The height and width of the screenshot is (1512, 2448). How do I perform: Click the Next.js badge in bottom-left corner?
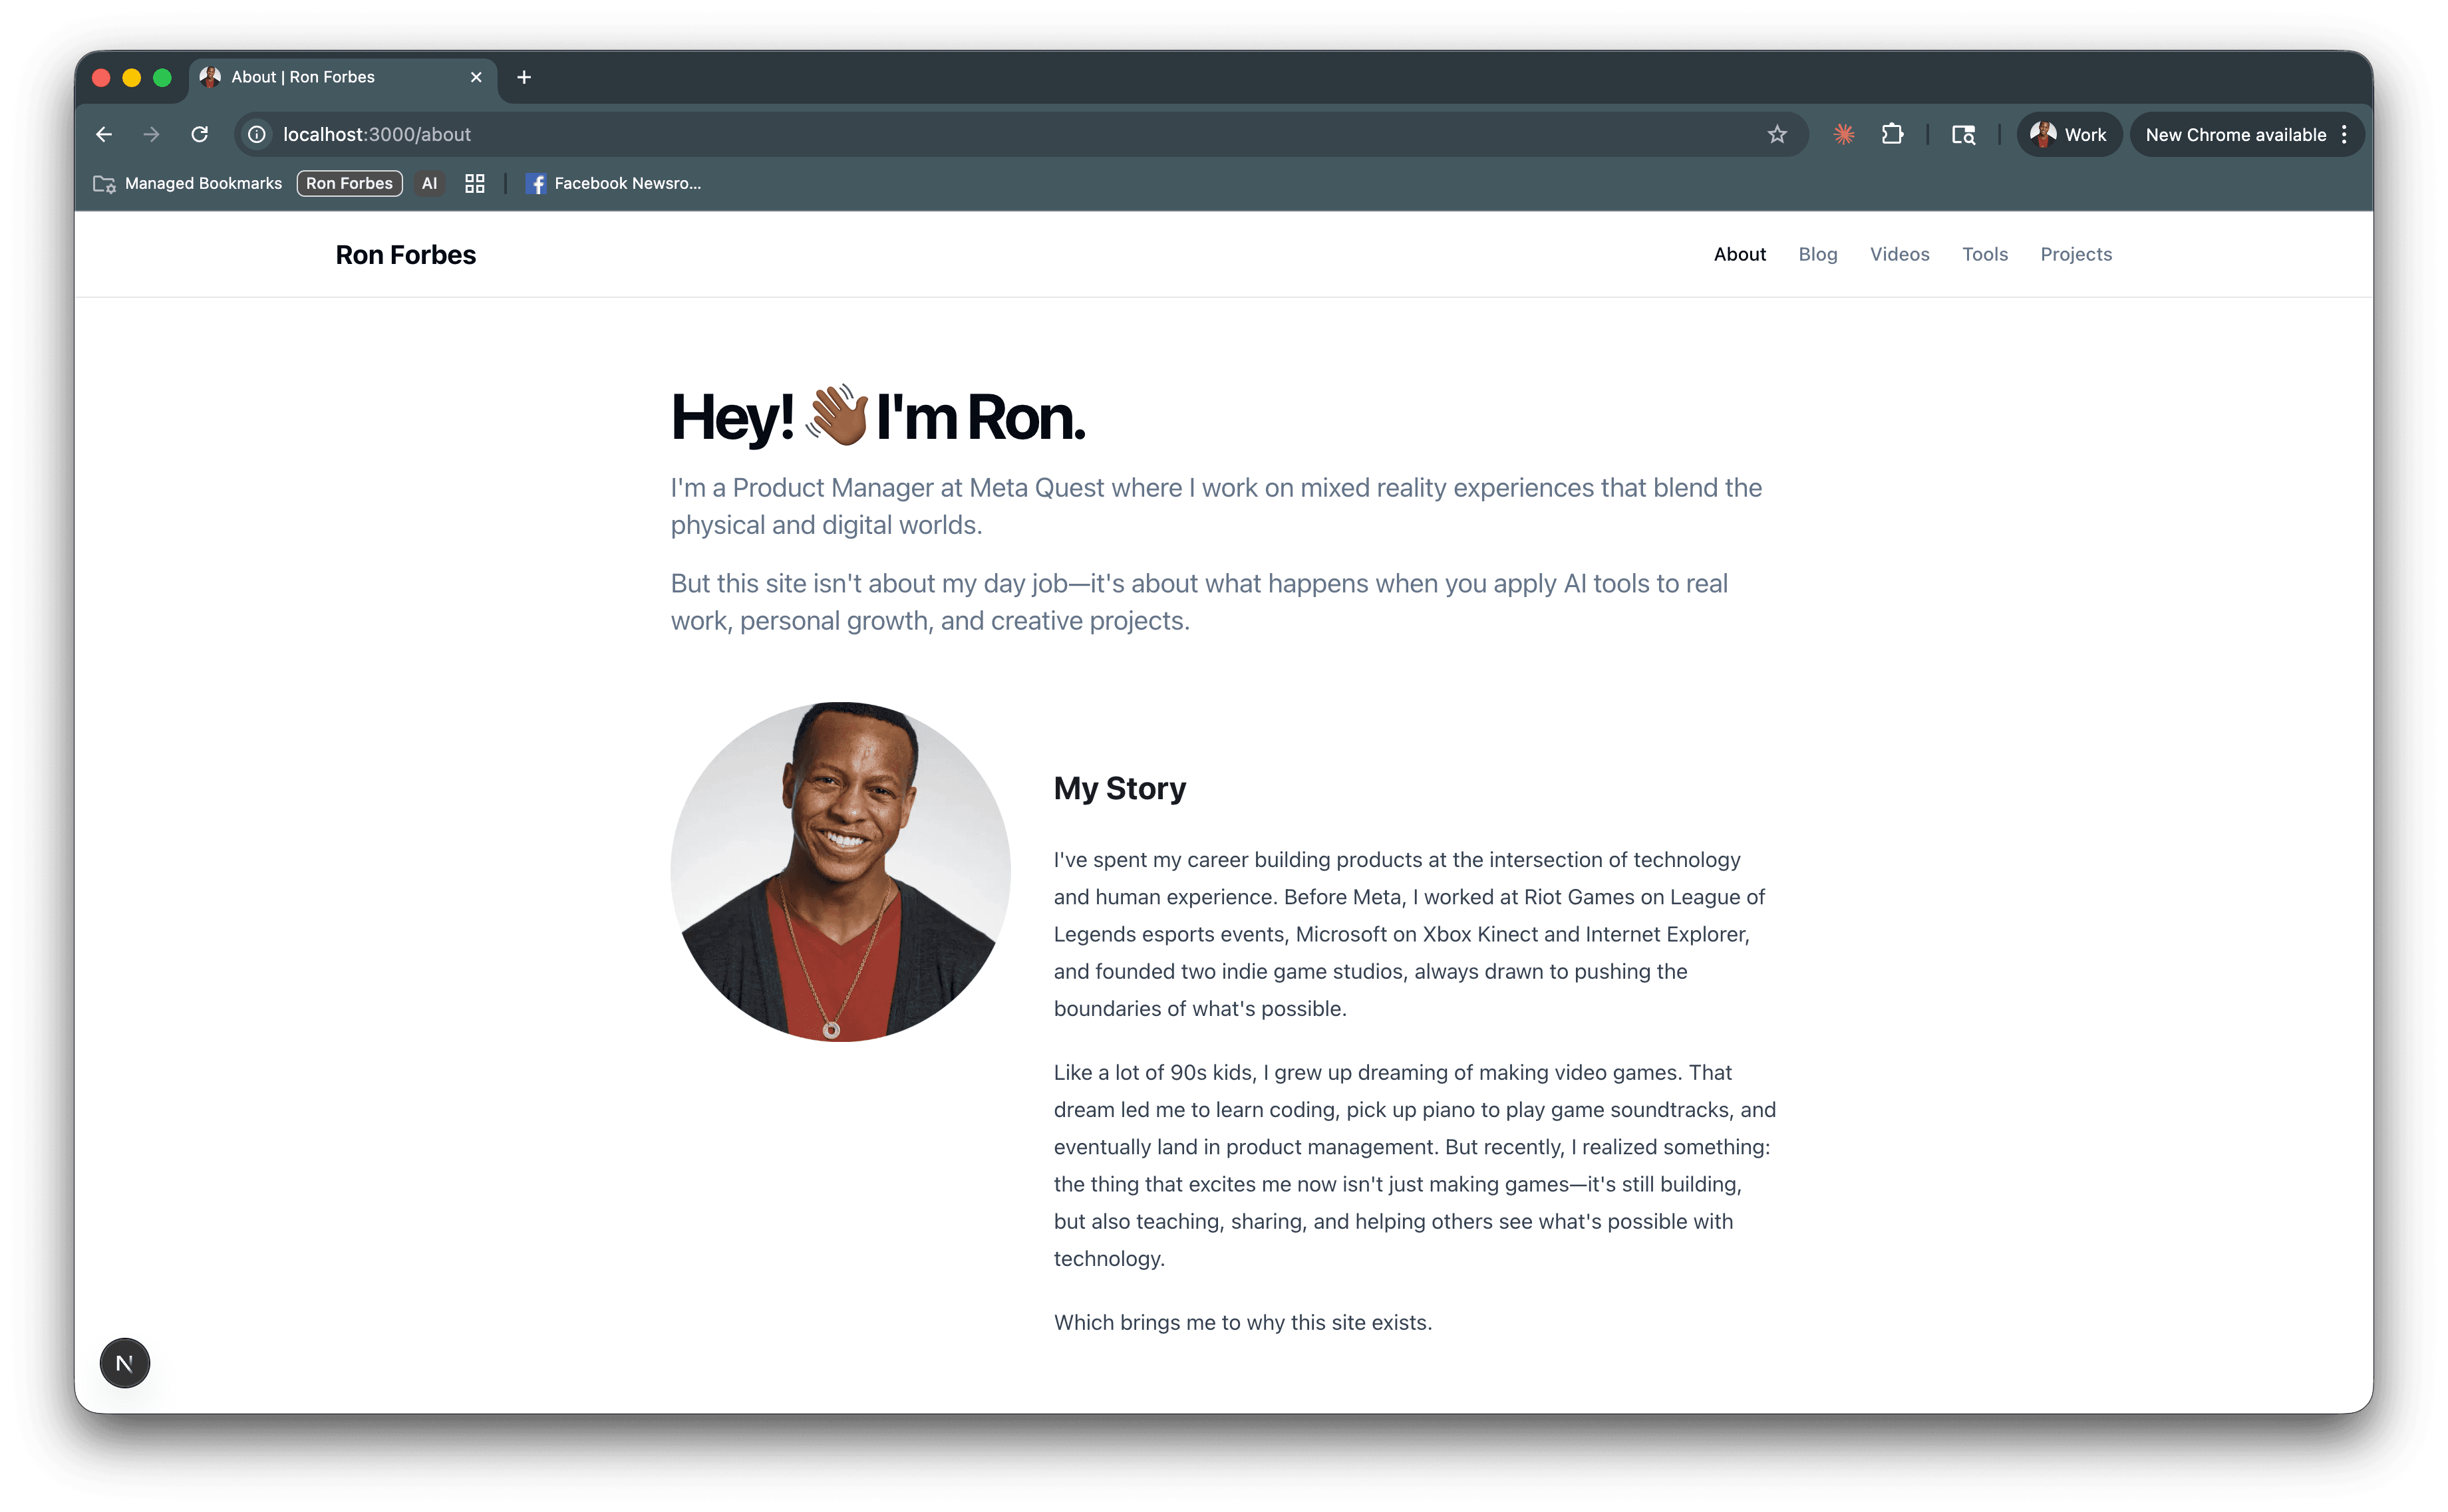[x=124, y=1362]
